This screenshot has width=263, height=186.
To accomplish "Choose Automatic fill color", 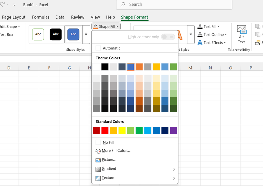I will click(135, 48).
